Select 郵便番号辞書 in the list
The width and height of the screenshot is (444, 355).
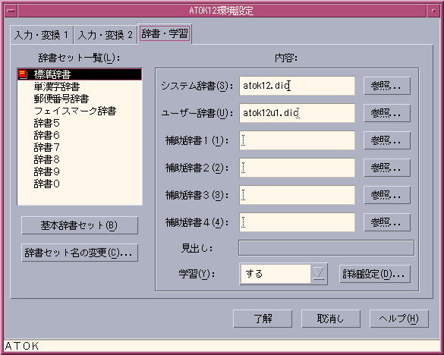coord(80,99)
